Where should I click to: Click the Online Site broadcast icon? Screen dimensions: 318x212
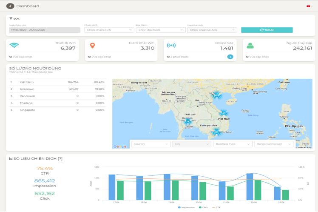171,46
